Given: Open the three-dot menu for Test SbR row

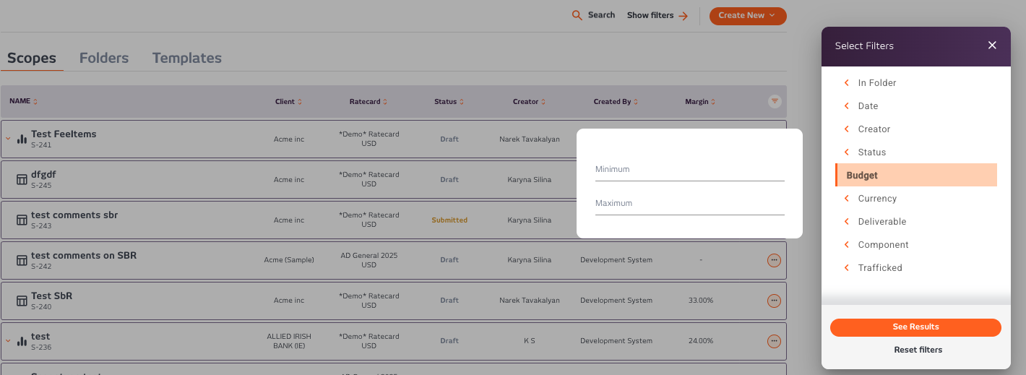Looking at the screenshot, I should coord(774,301).
